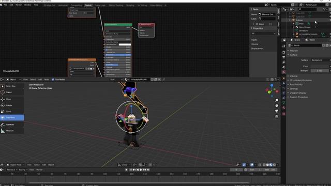331x186 pixels.
Task: Expand the Viewport Display panel
Action: (298, 93)
